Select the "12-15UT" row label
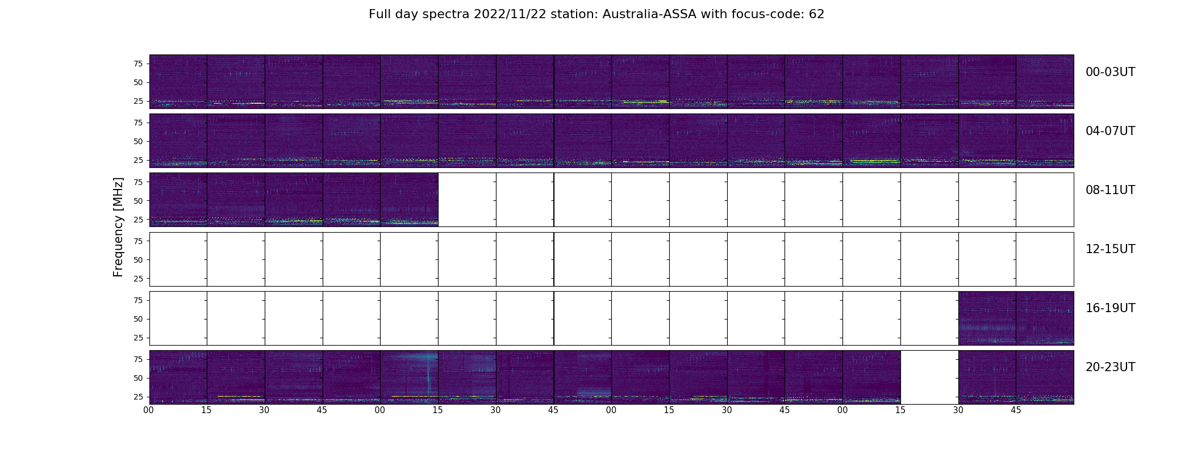 coord(1110,249)
